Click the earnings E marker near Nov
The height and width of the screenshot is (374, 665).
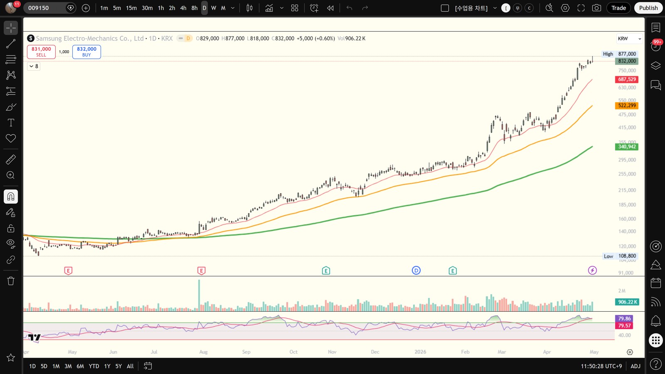[x=326, y=271]
